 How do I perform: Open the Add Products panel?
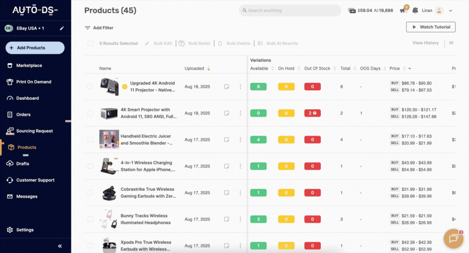(34, 47)
